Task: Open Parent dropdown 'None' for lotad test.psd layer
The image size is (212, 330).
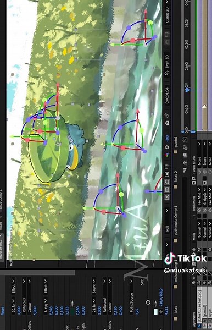Action: coord(199,153)
